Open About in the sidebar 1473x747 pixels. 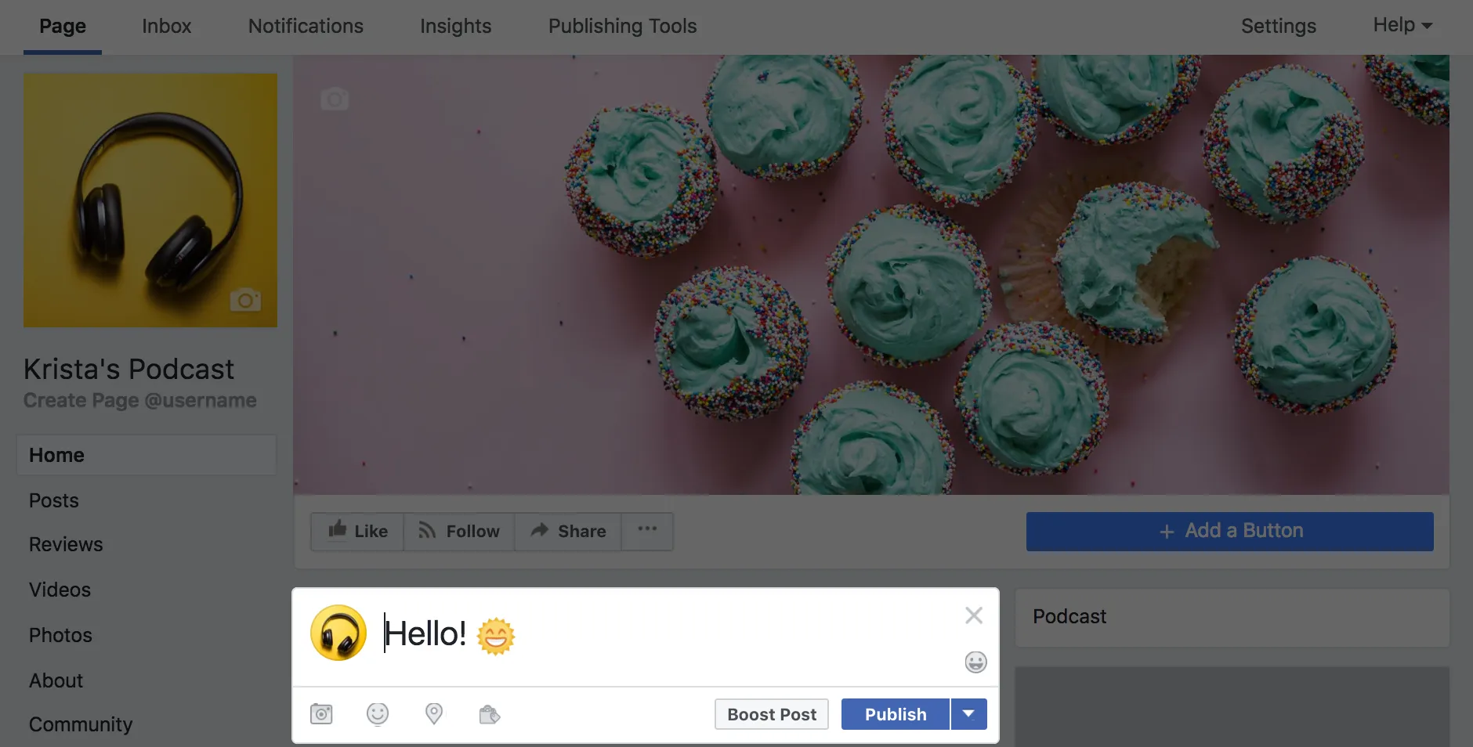pos(56,680)
